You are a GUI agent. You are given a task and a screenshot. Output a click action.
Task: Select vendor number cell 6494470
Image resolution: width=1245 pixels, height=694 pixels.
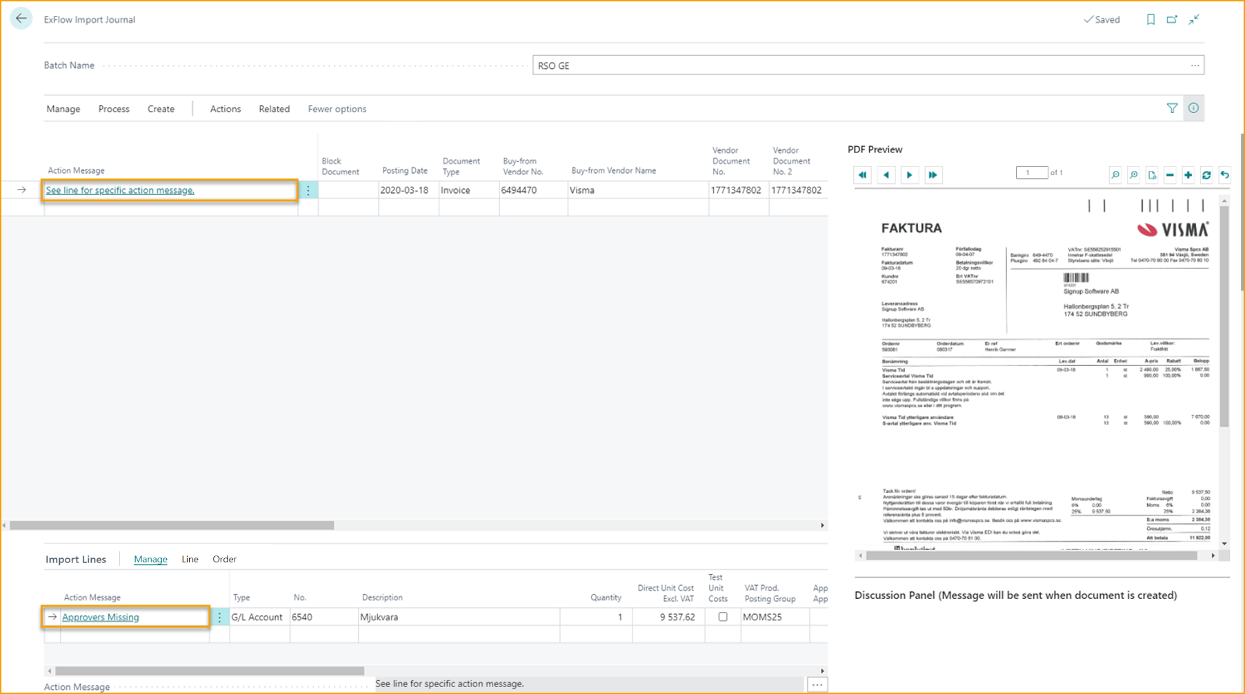click(x=533, y=190)
